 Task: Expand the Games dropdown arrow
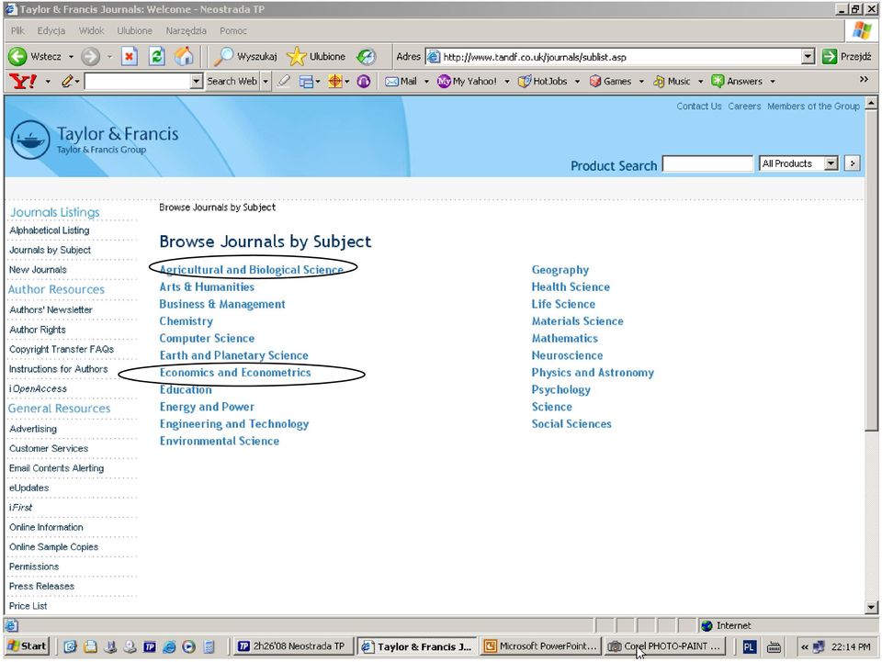[x=640, y=82]
